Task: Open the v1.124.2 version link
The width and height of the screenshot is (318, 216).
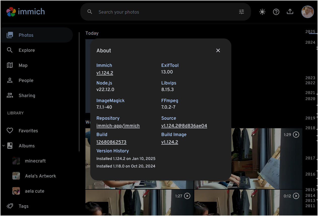Action: tap(105, 73)
